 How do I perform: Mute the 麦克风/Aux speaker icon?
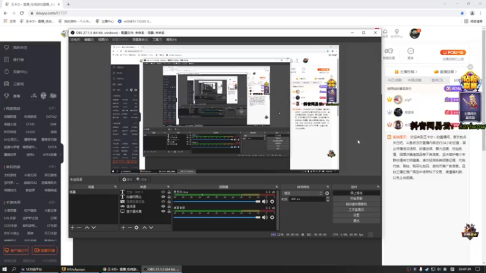click(x=265, y=201)
